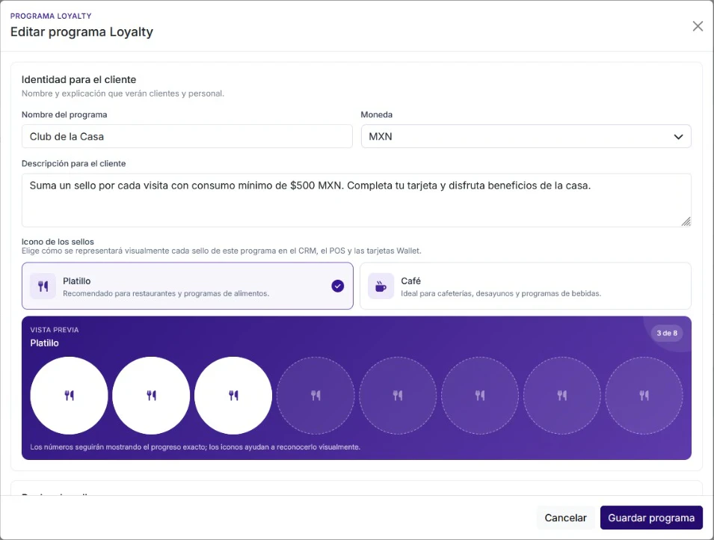Image resolution: width=714 pixels, height=540 pixels.
Task: Select the Platillo stamp icon option
Action: (188, 286)
